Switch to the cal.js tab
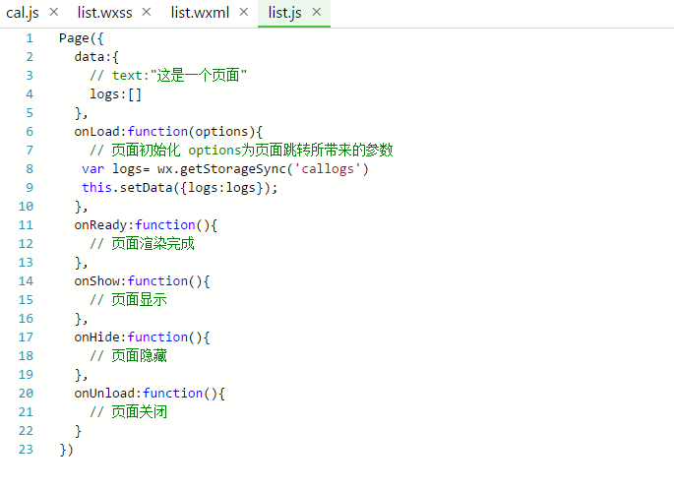The image size is (674, 490). click(x=23, y=13)
